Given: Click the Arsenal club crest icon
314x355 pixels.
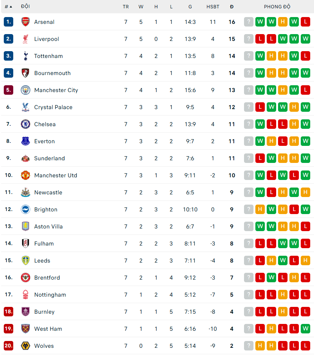Looking at the screenshot, I should click(25, 22).
